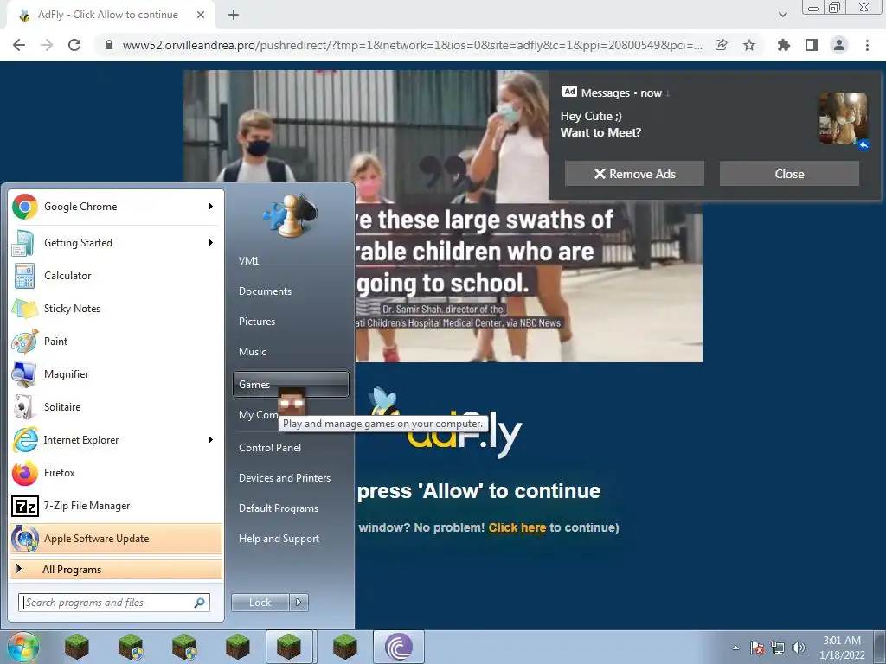Reload the current page
886x664 pixels.
74,45
